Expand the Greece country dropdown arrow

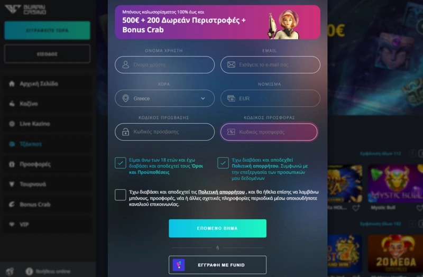point(203,98)
